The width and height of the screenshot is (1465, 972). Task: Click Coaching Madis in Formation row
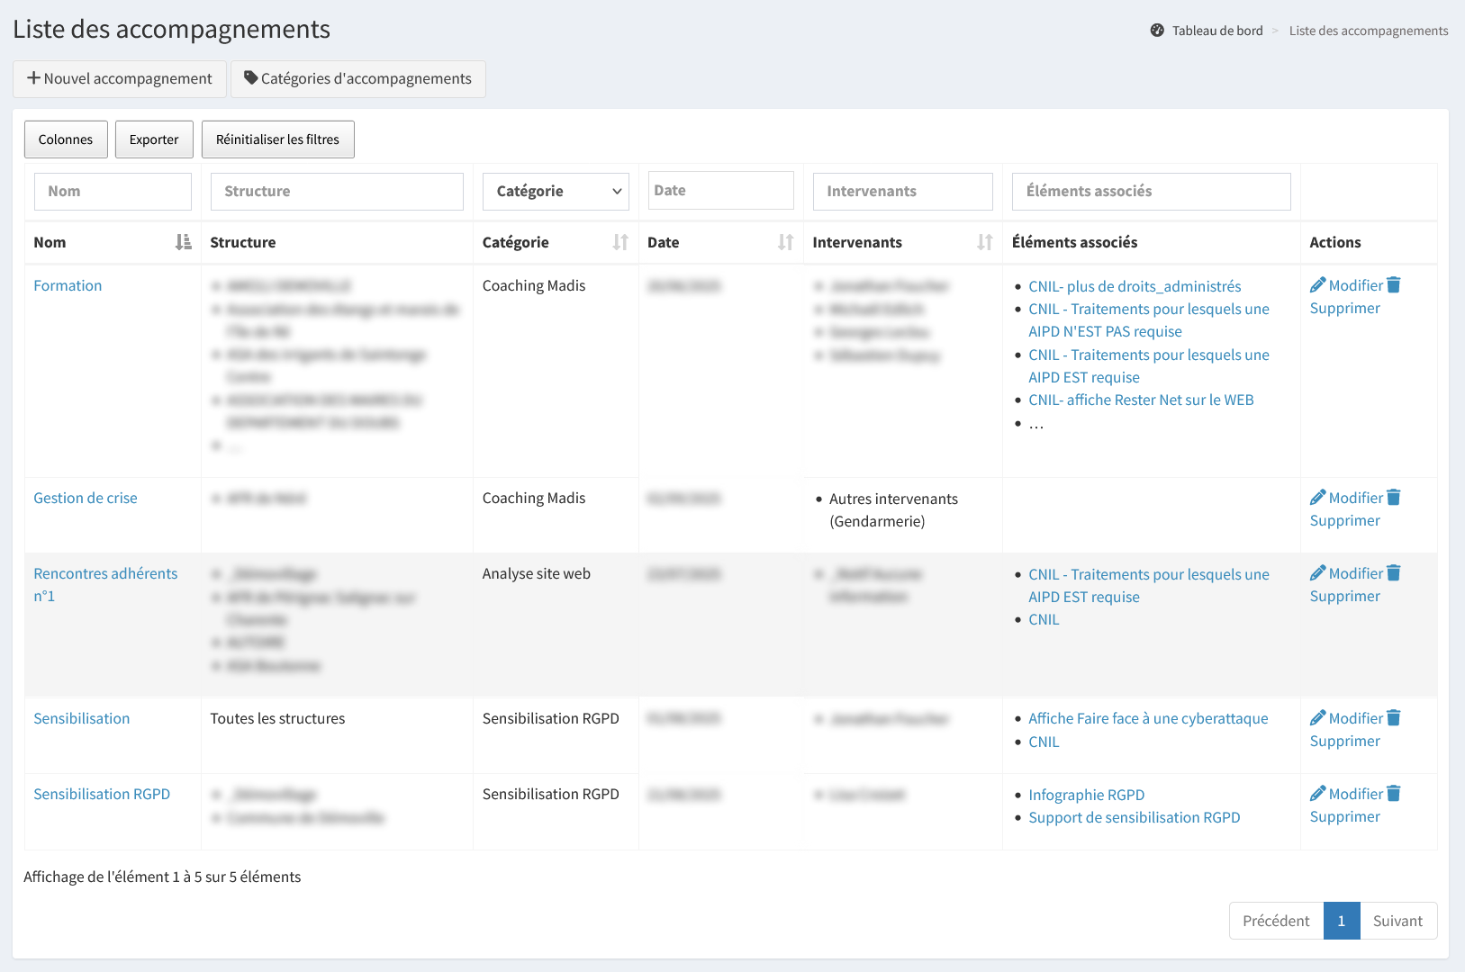(x=534, y=285)
